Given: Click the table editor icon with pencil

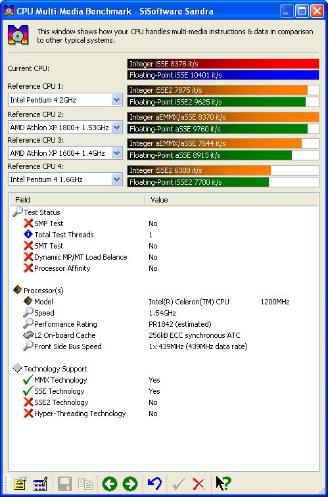Looking at the screenshot, I should coord(40,484).
